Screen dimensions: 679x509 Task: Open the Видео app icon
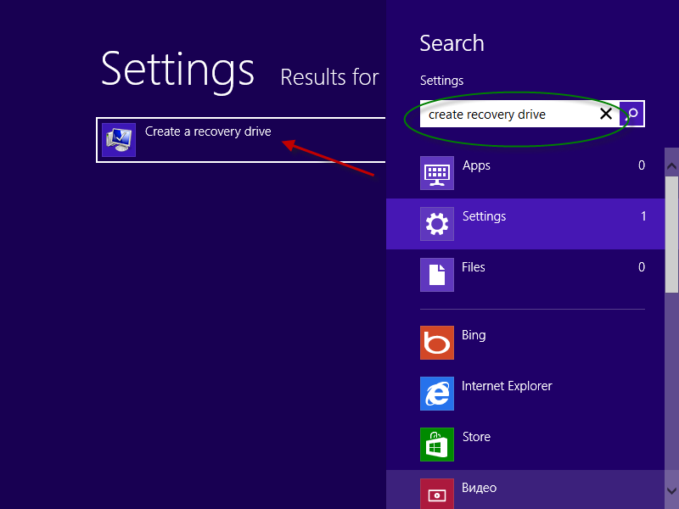click(437, 494)
